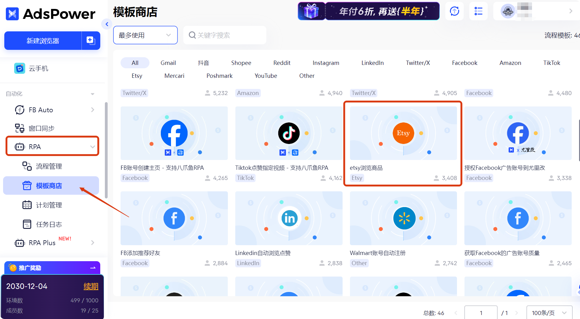Click the 窗口同步 sidebar item
The height and width of the screenshot is (319, 580).
[x=42, y=128]
